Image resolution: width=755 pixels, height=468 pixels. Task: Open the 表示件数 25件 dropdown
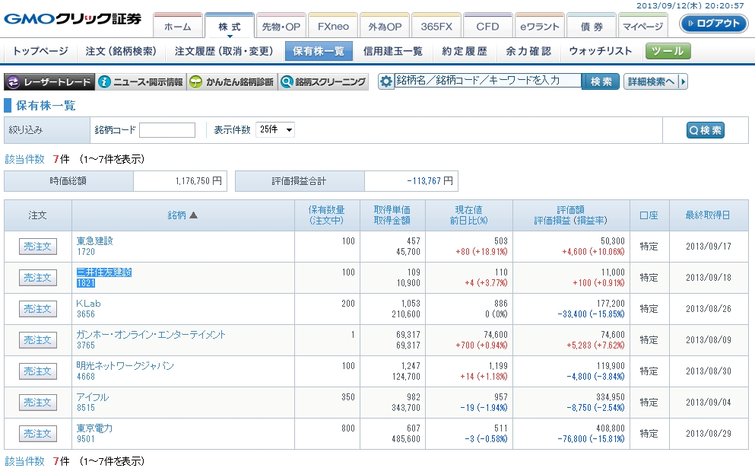pyautogui.click(x=275, y=130)
